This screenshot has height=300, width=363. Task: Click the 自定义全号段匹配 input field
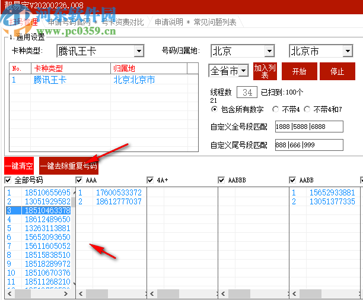309,127
